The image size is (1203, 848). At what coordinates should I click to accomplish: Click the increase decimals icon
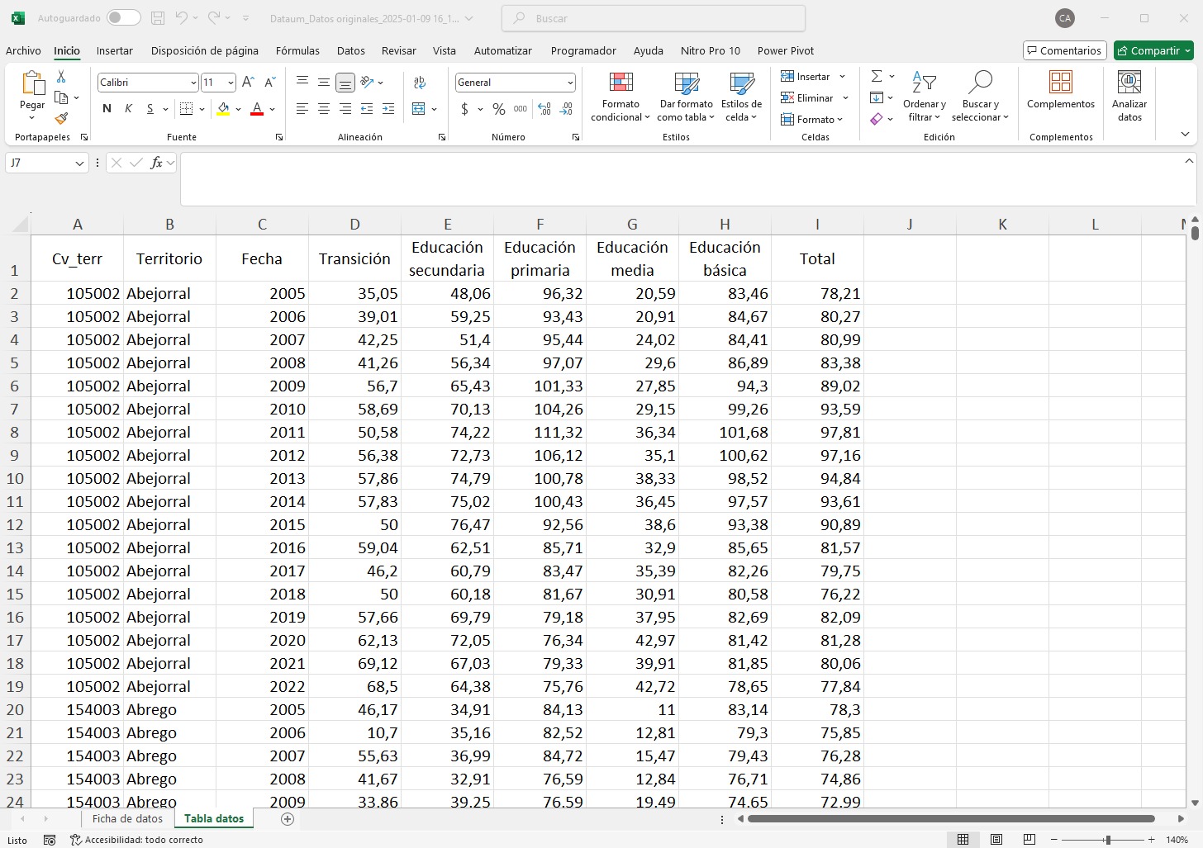pos(544,108)
